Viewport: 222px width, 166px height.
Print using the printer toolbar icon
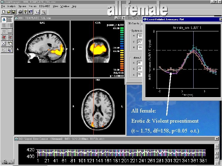tap(20, 12)
